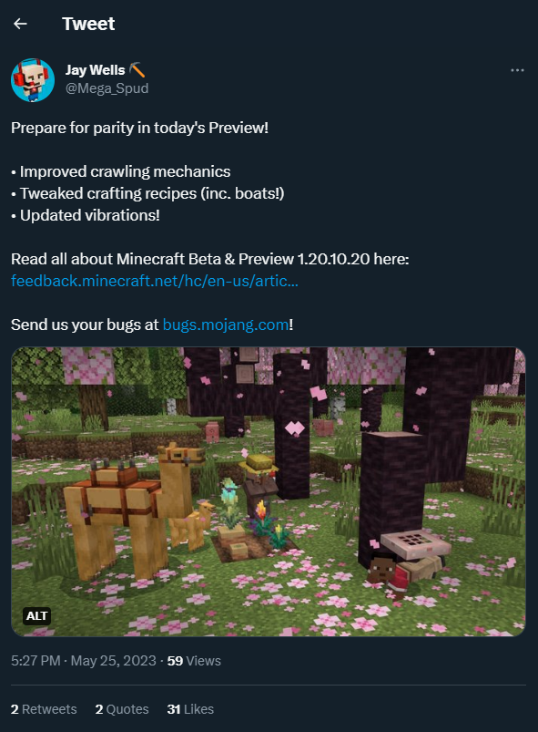Open the bugs.mojang.com link
Screen dimensions: 538x732
[x=226, y=325]
